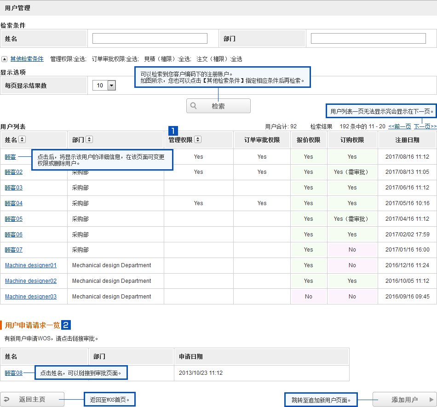Image resolution: width=437 pixels, height=407 pixels.
Task: Collapse 其他检索条件 with its triangle icon
Action: pos(4,59)
